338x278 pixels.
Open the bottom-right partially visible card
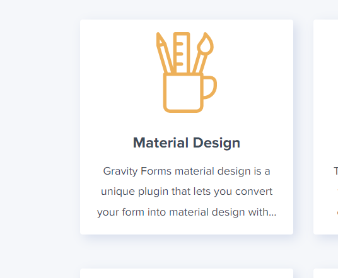(x=326, y=273)
